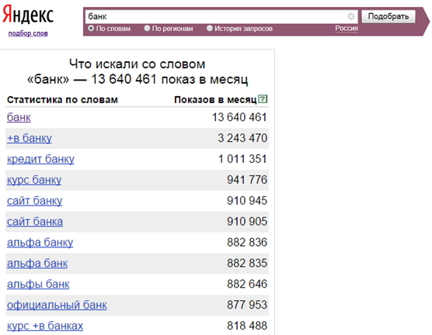
Task: Open the «курс +в банках» keyword link
Action: pos(45,326)
